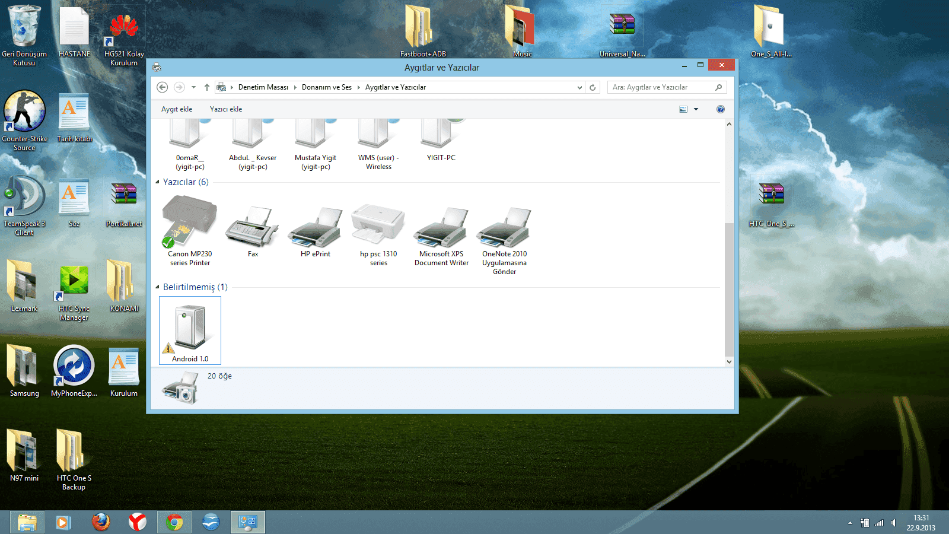Select the Tarih kitabı document

click(74, 118)
